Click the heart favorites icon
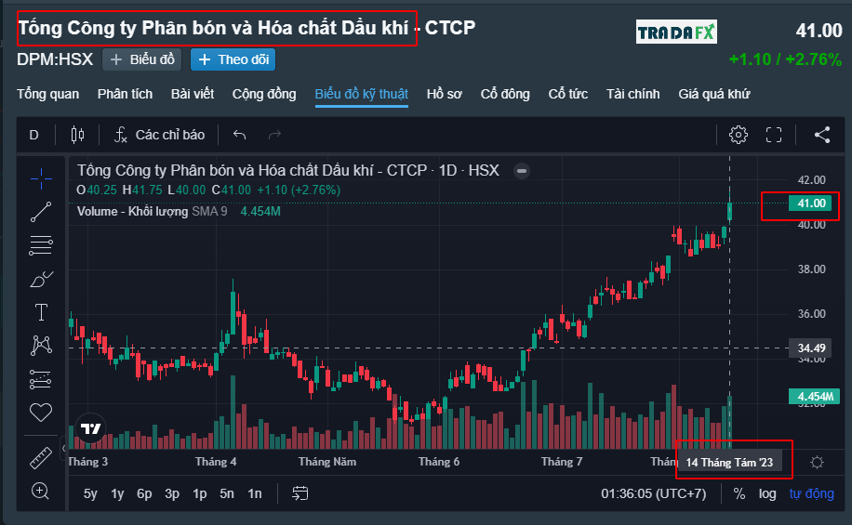The width and height of the screenshot is (852, 525). 41,413
